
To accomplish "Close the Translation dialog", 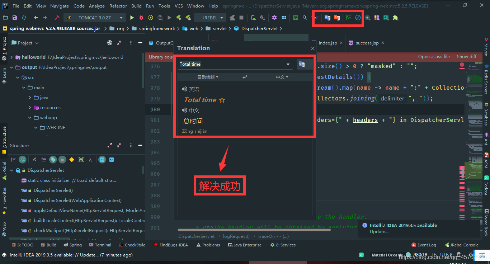I will click(x=312, y=48).
